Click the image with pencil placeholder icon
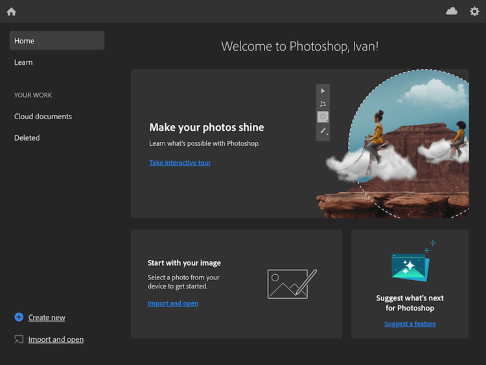 pyautogui.click(x=292, y=284)
